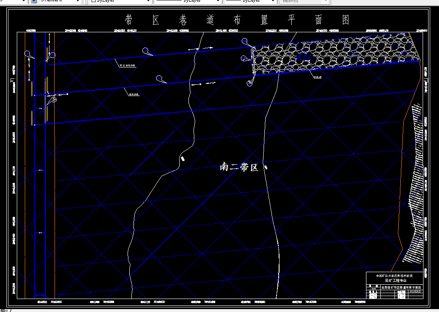Select the 巷 character in drawing title
The image size is (439, 312).
click(183, 20)
